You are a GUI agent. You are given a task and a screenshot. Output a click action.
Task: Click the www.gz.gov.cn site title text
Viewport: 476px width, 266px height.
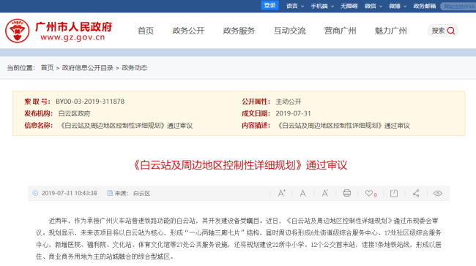coord(72,37)
